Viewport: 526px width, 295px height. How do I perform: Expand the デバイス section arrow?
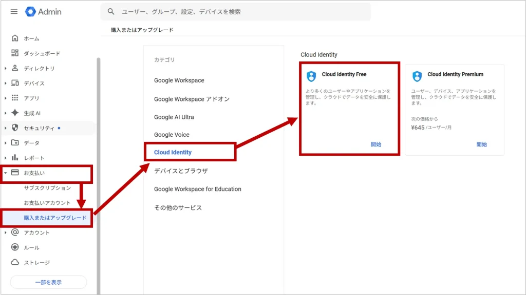pyautogui.click(x=6, y=83)
